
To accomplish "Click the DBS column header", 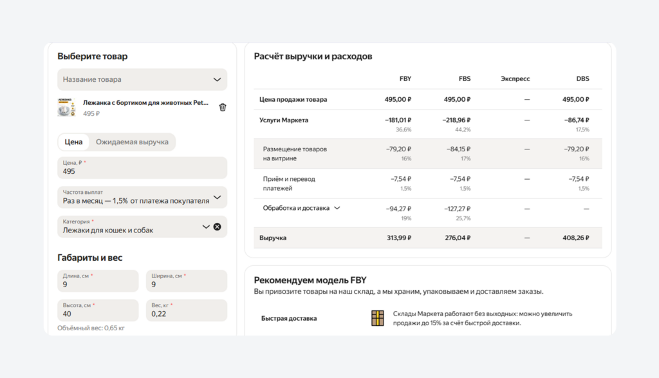I will click(582, 79).
